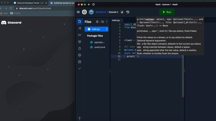Open the secrets lock icon
The width and height of the screenshot is (216, 121).
(80, 48)
